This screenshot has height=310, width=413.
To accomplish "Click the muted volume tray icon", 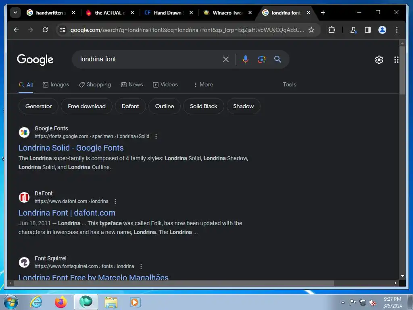I will (x=372, y=303).
